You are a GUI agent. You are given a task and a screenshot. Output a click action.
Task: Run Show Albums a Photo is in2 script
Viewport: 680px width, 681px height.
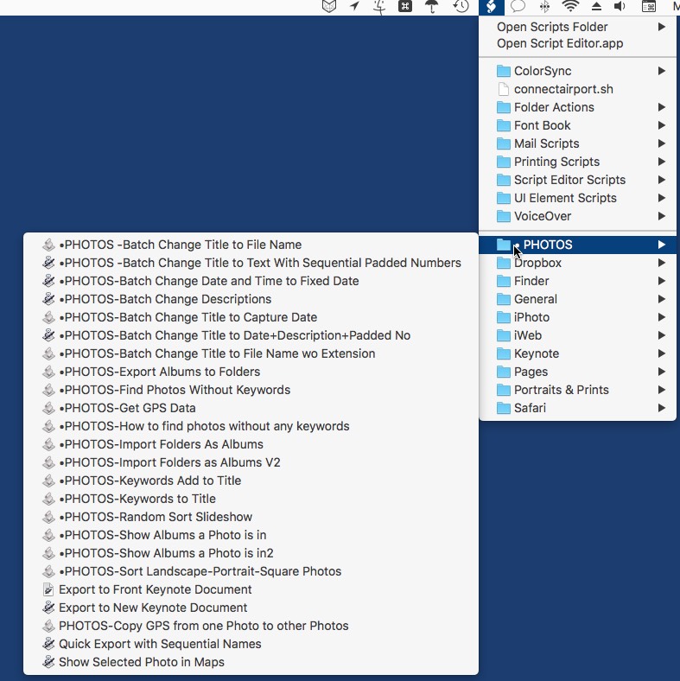pyautogui.click(x=251, y=553)
